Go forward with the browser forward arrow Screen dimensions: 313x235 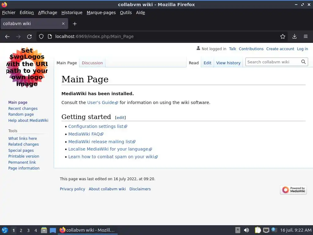click(x=18, y=37)
